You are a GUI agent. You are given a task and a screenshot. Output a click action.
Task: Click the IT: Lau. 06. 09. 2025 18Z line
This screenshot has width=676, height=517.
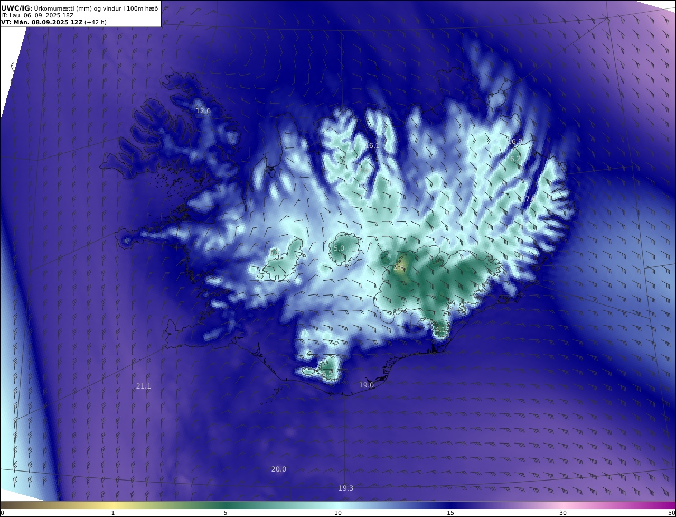click(37, 15)
